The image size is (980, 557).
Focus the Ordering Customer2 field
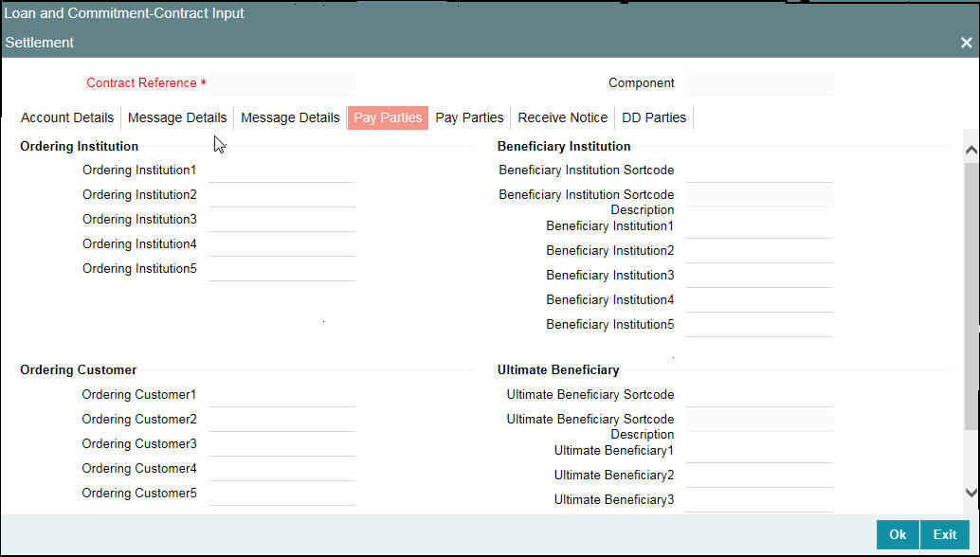282,420
